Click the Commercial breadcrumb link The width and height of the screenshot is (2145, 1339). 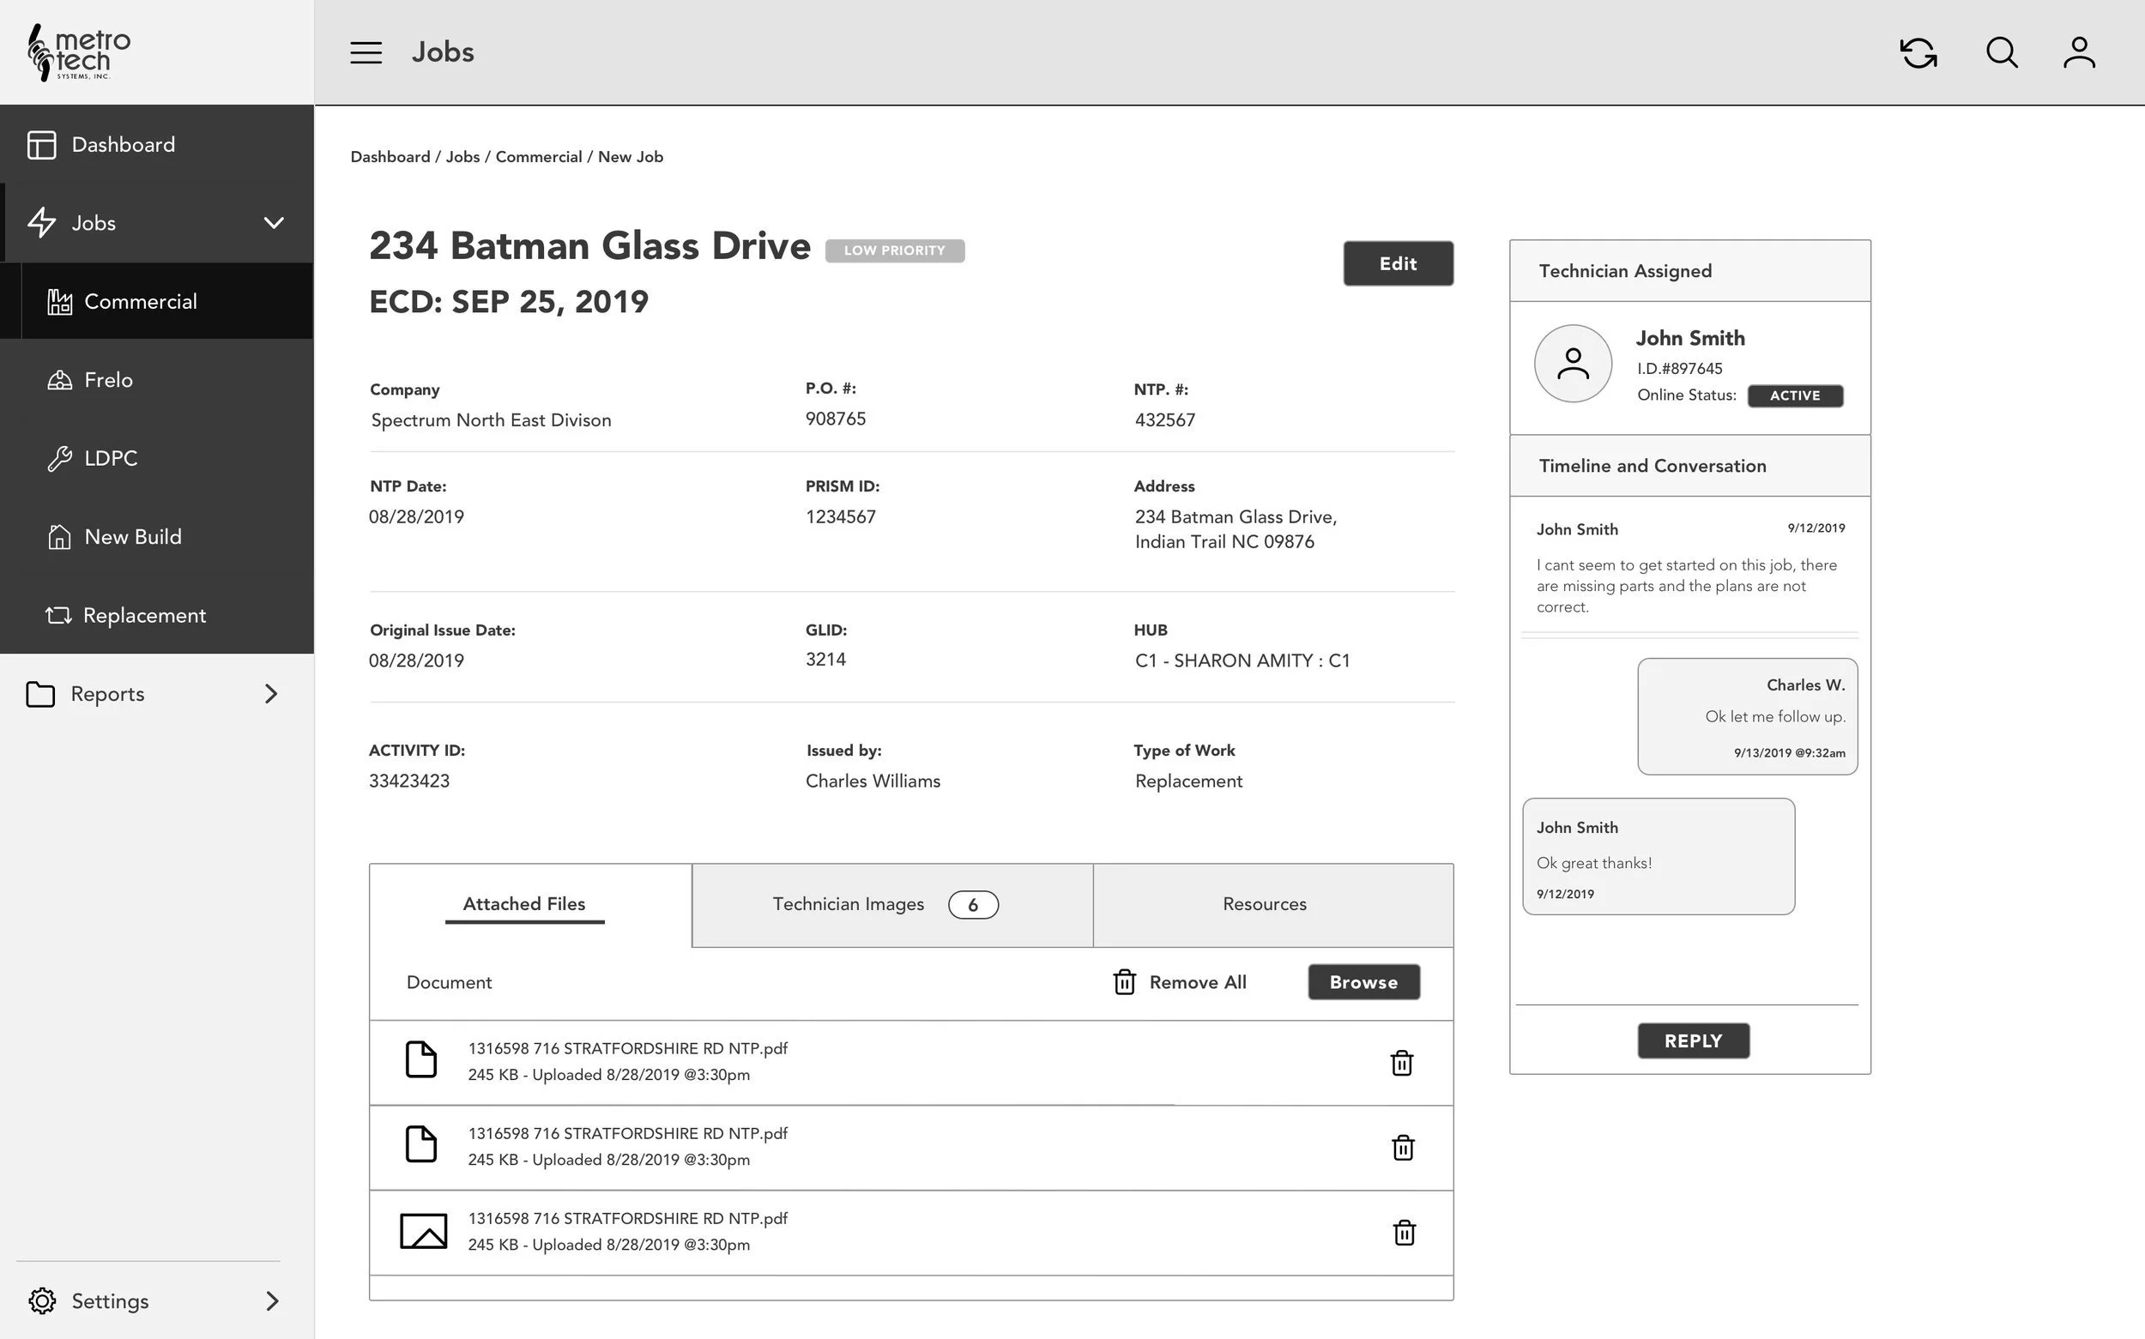pos(539,157)
